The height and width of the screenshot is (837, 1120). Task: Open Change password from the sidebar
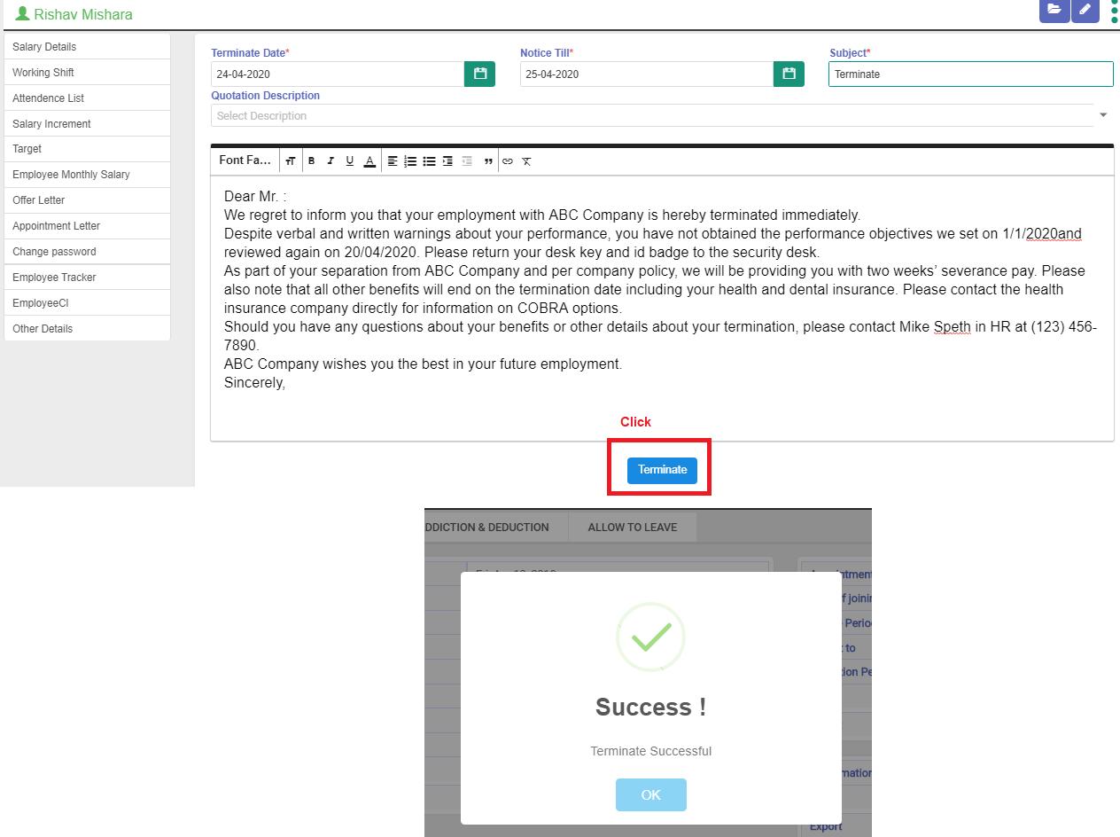pyautogui.click(x=56, y=251)
